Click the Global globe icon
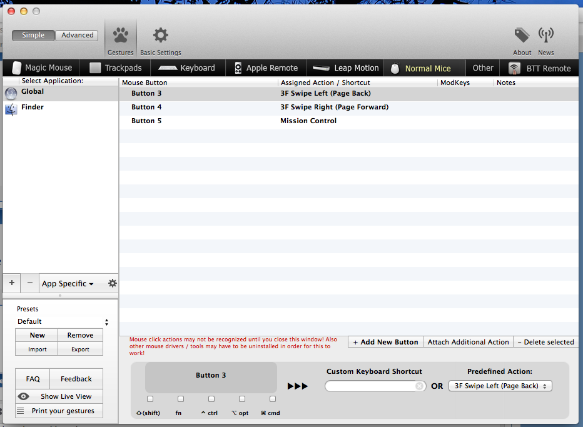Viewport: 583px width, 427px height. tap(11, 93)
